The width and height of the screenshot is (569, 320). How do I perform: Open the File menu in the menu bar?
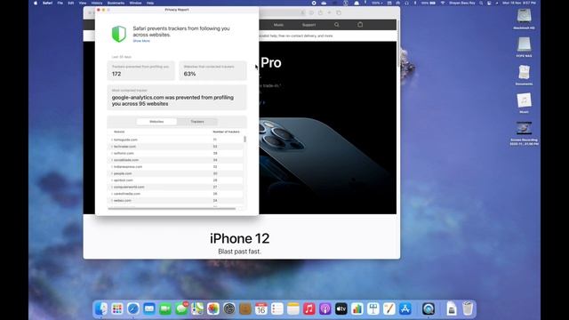(60, 3)
